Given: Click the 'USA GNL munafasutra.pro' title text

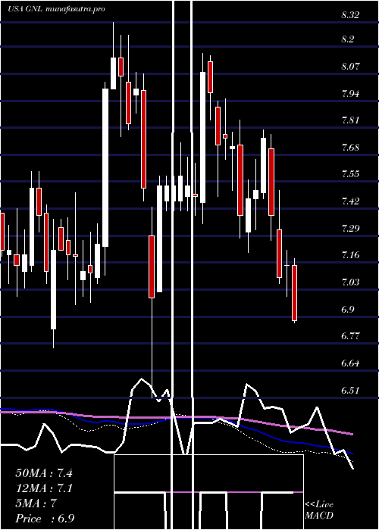Looking at the screenshot, I should point(56,9).
